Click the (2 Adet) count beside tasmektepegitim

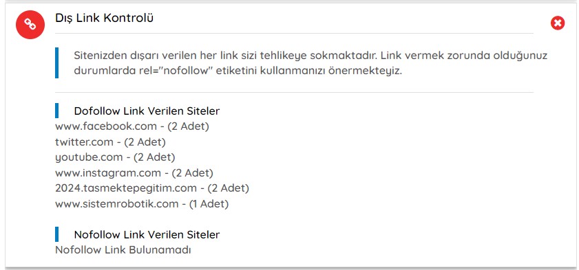[x=228, y=188]
